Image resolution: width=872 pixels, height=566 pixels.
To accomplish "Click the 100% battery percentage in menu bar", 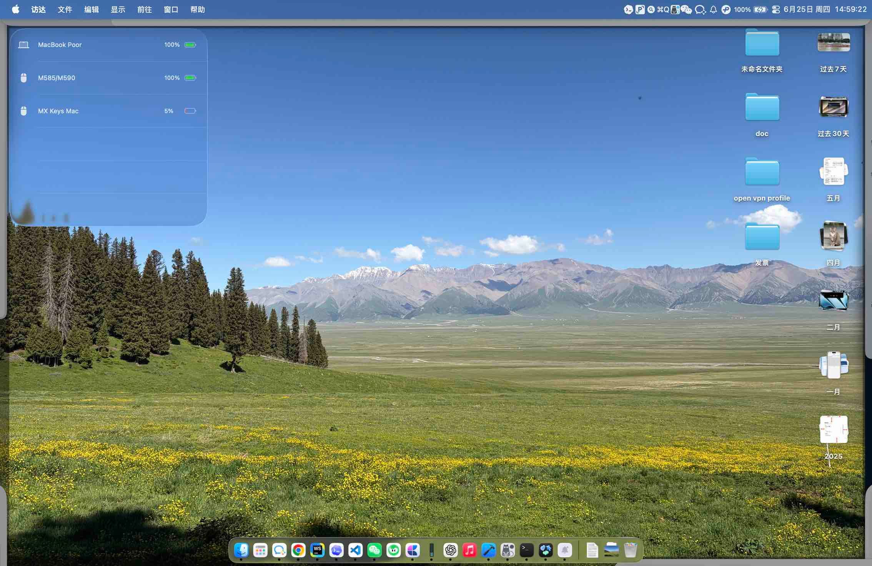I will pyautogui.click(x=742, y=10).
